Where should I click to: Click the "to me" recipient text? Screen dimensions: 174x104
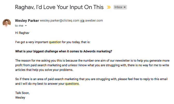click(x=19, y=26)
